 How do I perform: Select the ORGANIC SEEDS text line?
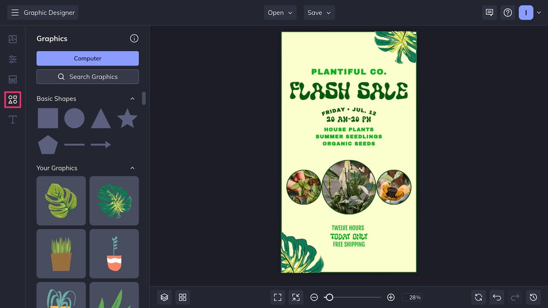click(x=349, y=143)
